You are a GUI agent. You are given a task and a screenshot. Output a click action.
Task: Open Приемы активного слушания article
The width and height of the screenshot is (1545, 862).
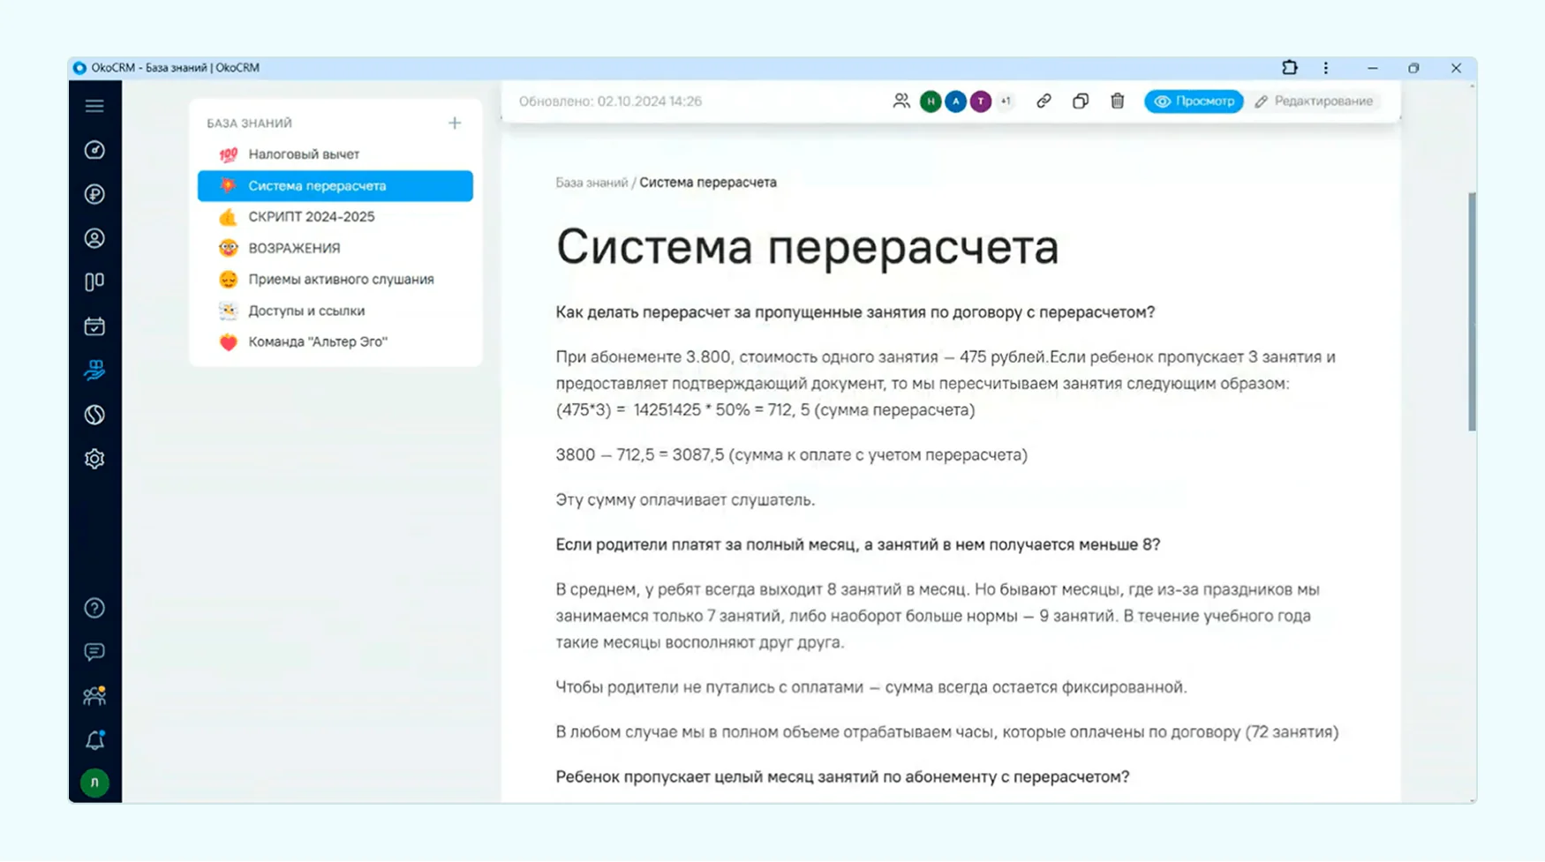(x=335, y=280)
